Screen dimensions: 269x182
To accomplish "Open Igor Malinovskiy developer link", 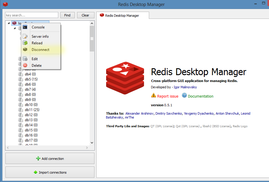I will [185, 87].
